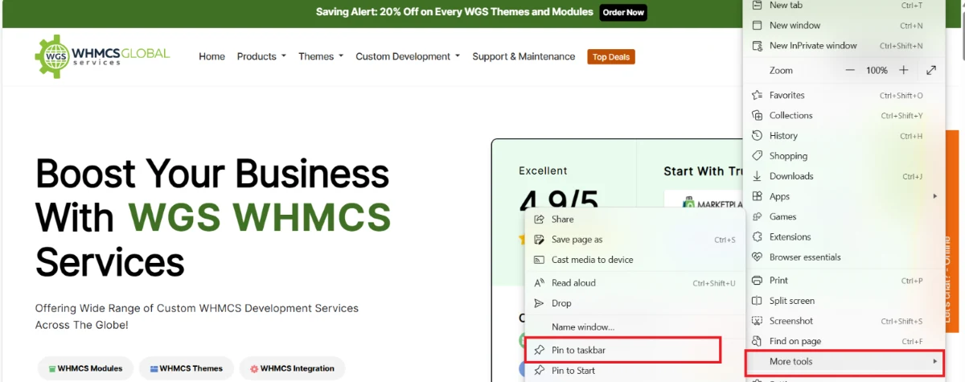Choose Find on page menu entry
Image resolution: width=965 pixels, height=382 pixels.
tap(844, 341)
